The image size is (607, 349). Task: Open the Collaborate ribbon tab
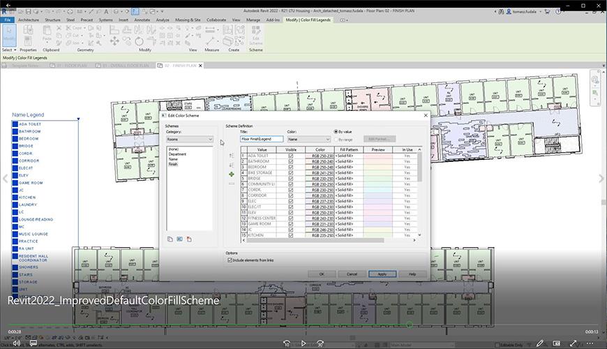[216, 20]
